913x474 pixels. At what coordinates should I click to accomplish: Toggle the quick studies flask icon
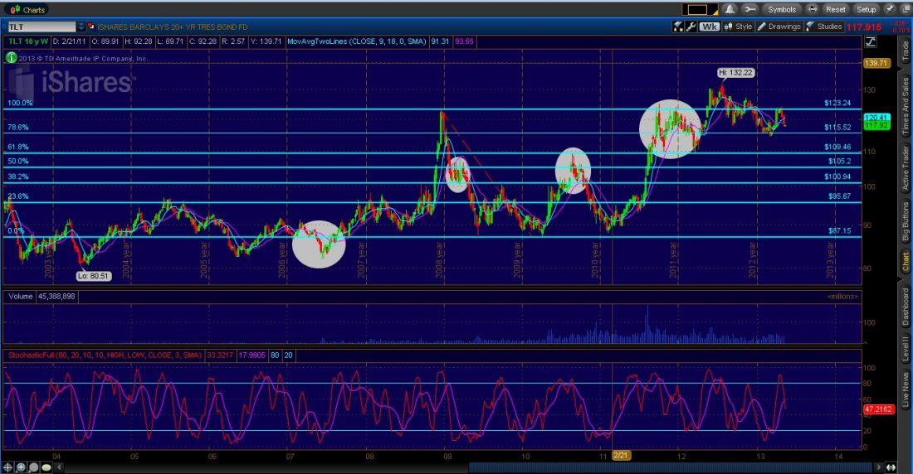[677, 27]
